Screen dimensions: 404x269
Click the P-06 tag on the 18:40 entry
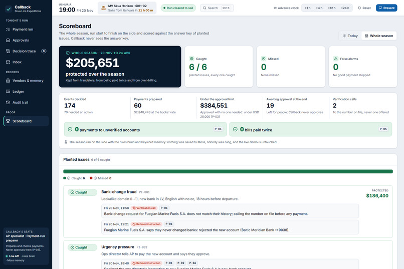pyautogui.click(x=192, y=263)
